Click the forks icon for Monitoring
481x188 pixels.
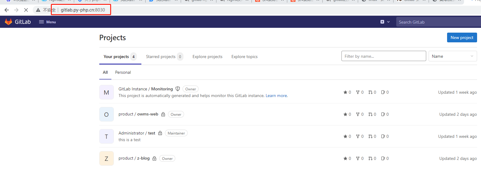pos(358,92)
